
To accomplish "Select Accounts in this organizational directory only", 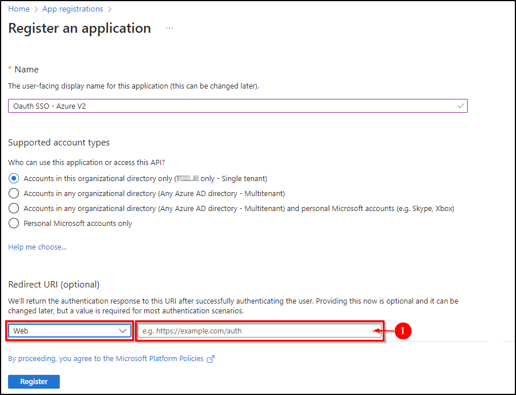I will (13, 178).
